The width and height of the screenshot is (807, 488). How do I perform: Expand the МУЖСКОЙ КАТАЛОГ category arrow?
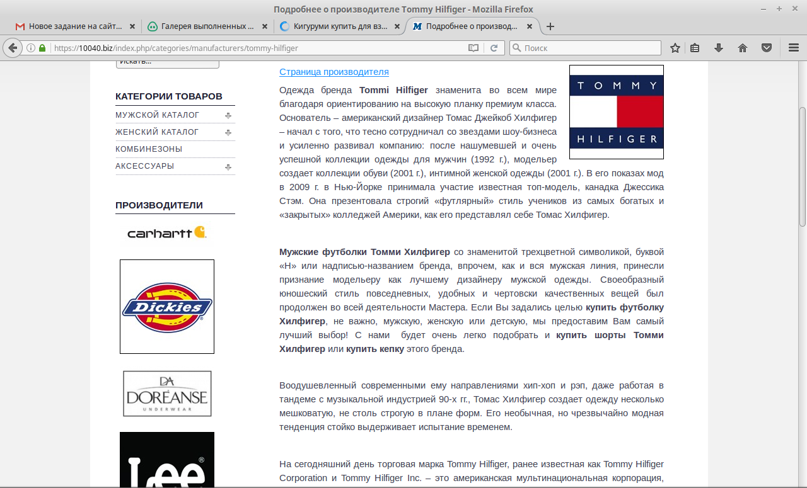pyautogui.click(x=228, y=115)
